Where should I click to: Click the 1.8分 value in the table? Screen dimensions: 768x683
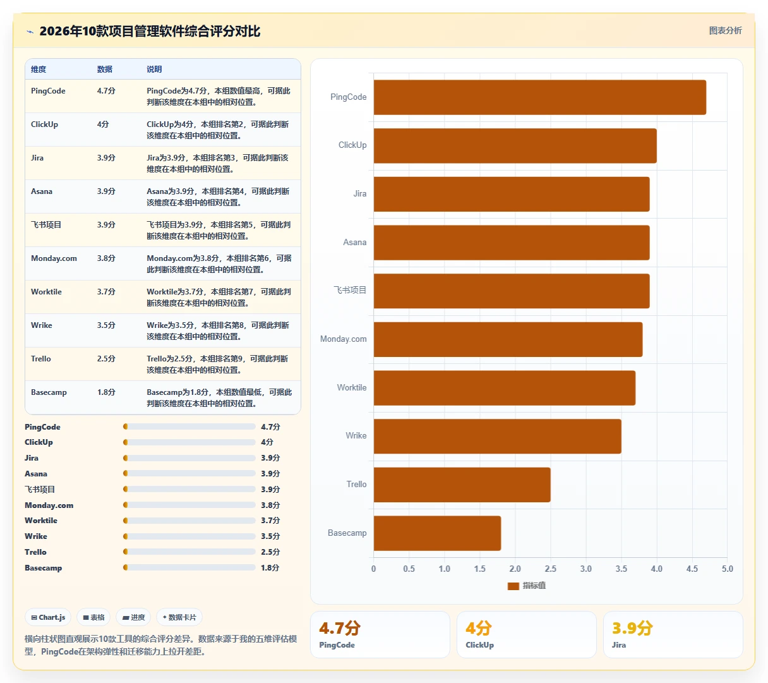(x=106, y=392)
